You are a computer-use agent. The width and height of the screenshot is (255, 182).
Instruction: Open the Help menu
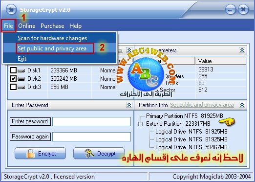click(x=75, y=26)
